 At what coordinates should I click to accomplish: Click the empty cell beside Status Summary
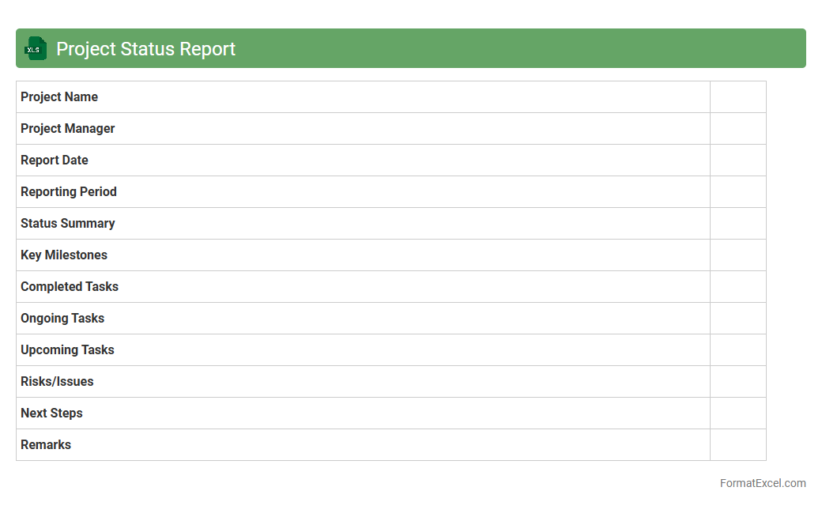(737, 224)
